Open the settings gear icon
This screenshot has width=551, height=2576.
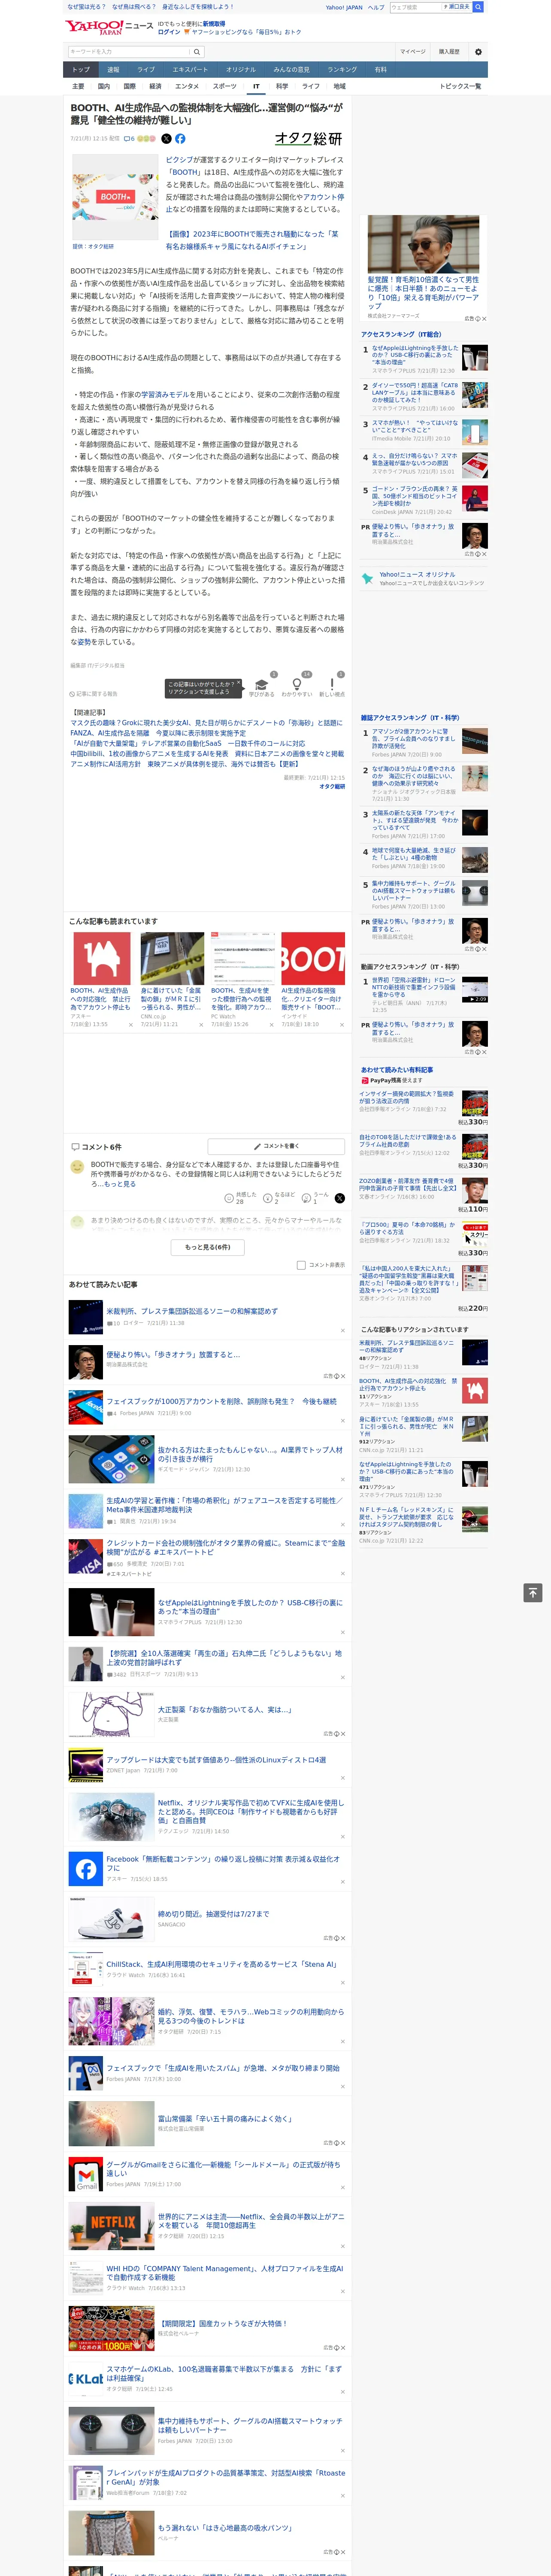coord(478,52)
